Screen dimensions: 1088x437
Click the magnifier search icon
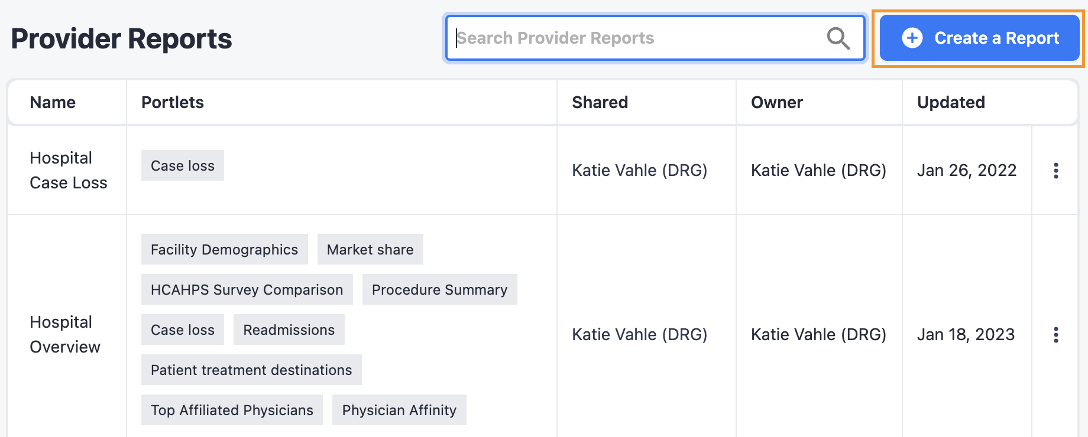(x=838, y=38)
